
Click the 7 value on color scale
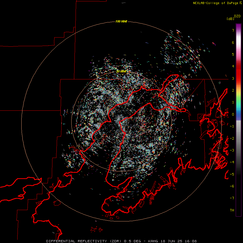coord(233,30)
